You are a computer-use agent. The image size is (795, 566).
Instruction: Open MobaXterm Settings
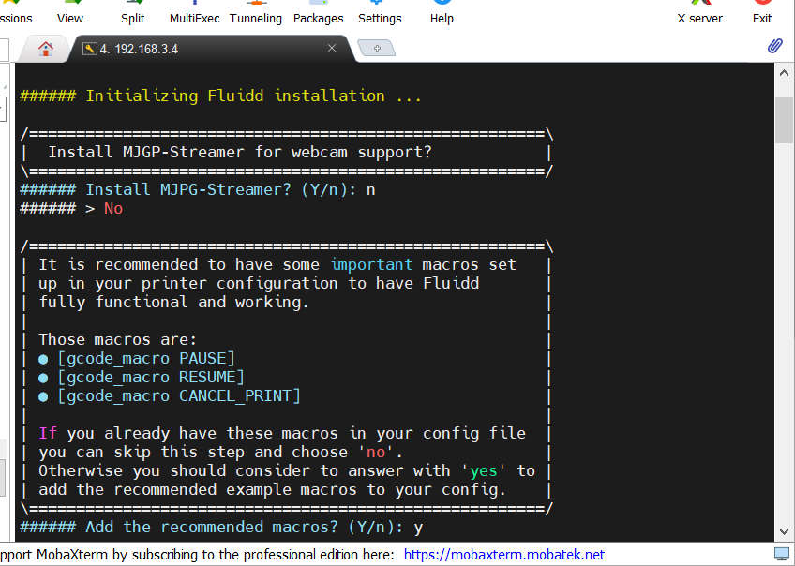click(380, 13)
